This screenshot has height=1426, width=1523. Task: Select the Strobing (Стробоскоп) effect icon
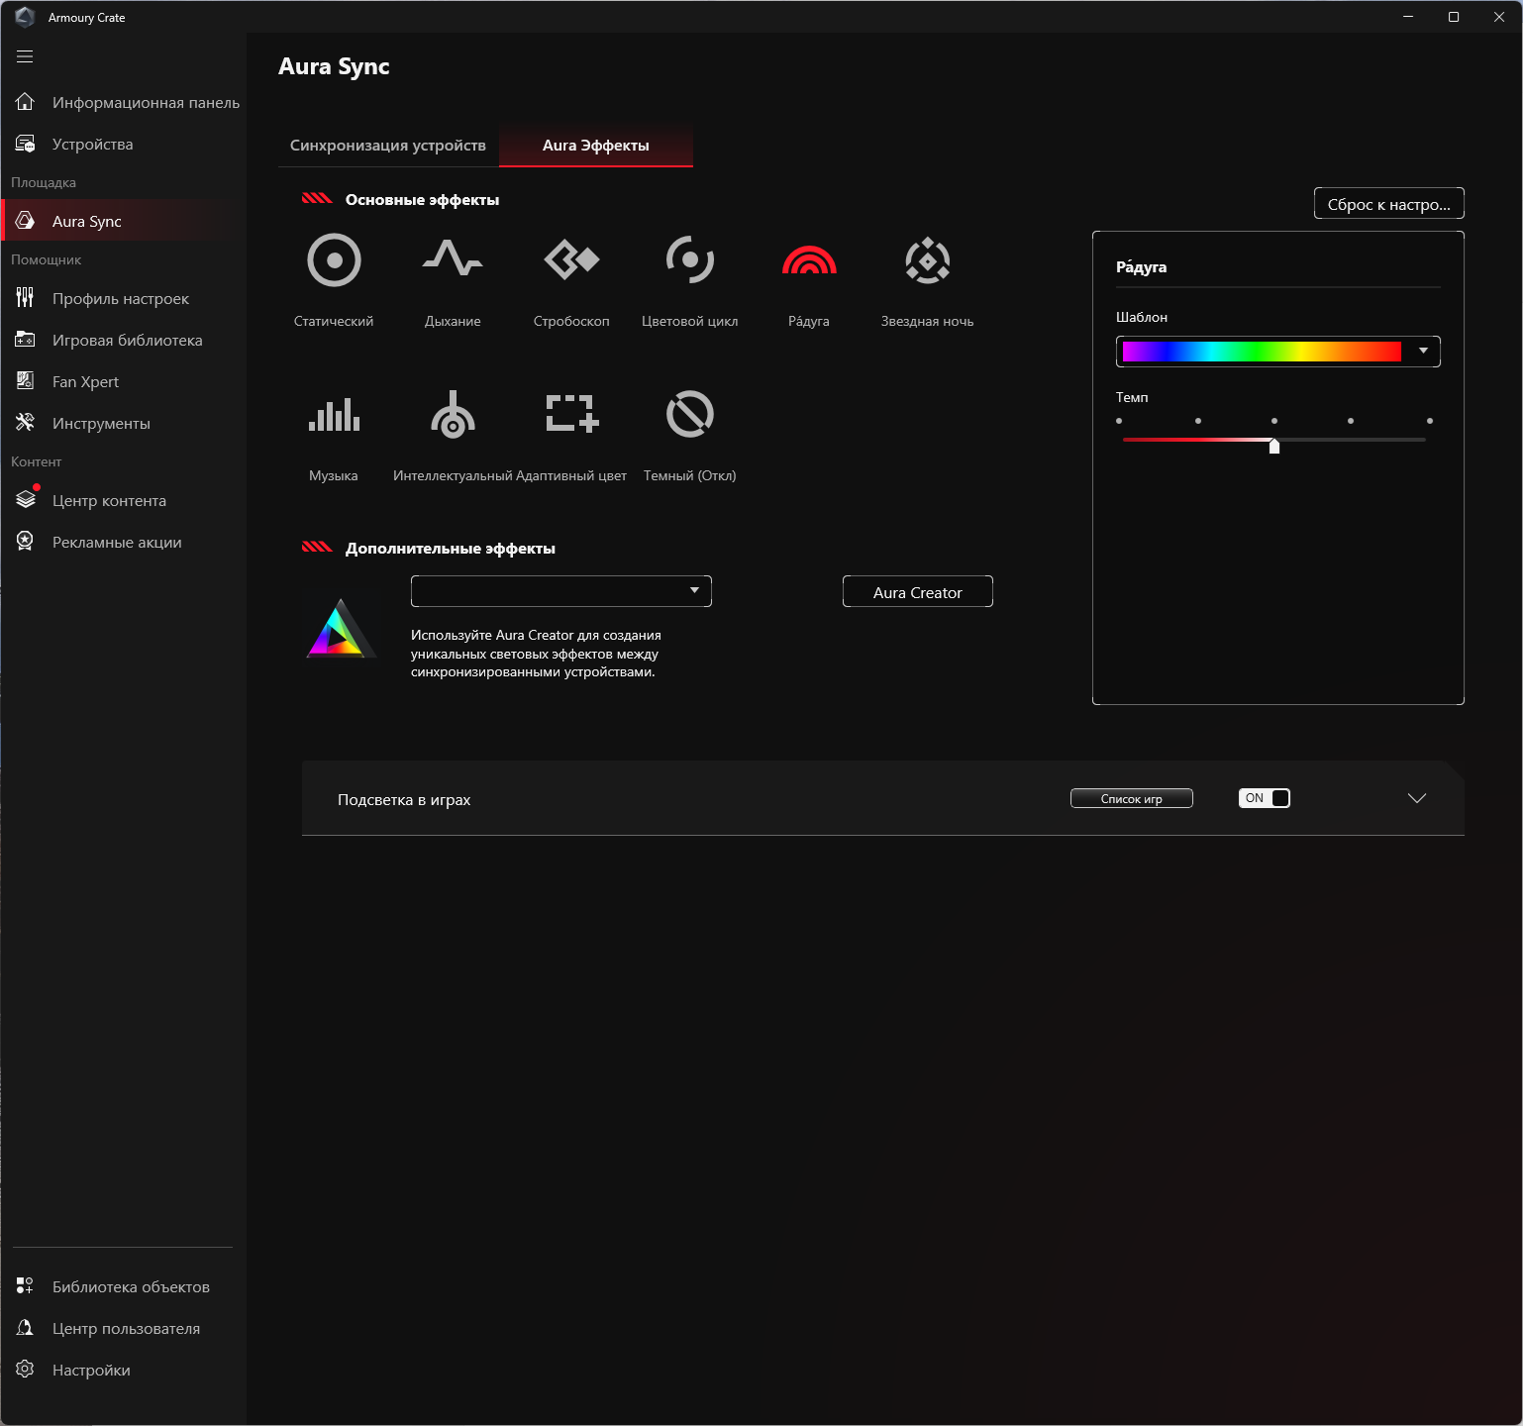(x=571, y=260)
